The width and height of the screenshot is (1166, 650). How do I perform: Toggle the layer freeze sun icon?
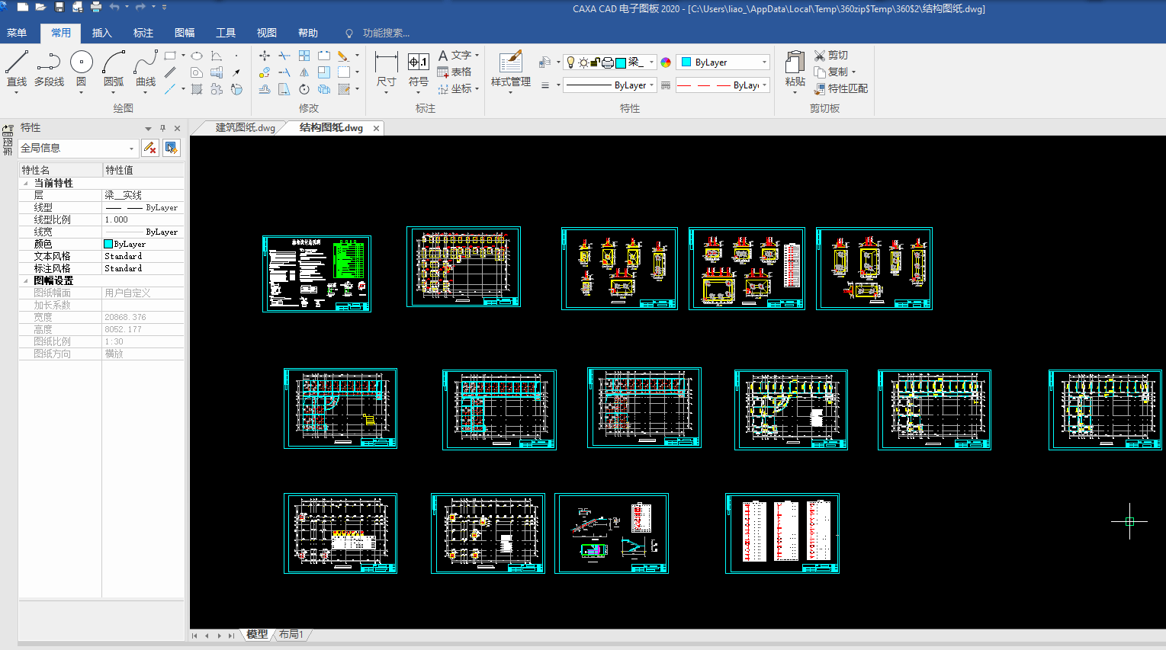[x=583, y=62]
